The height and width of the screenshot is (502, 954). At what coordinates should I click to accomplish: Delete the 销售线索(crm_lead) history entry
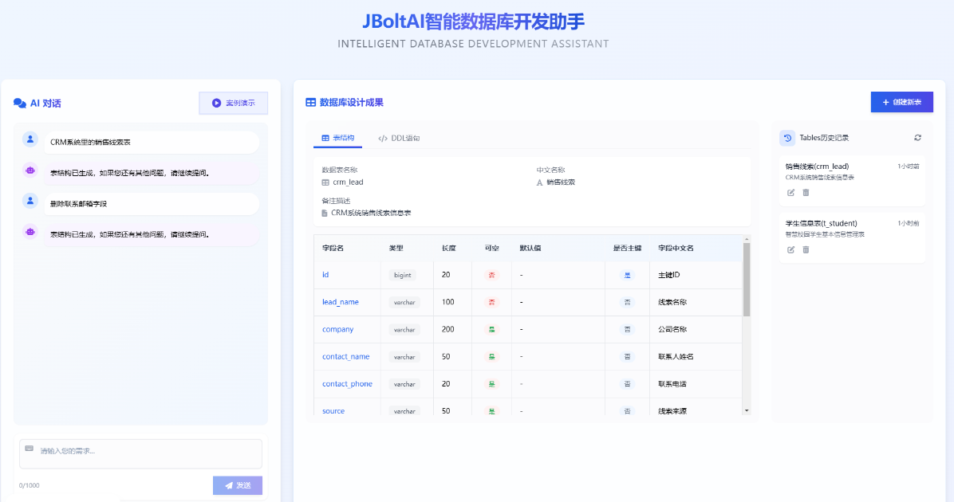[x=806, y=193]
